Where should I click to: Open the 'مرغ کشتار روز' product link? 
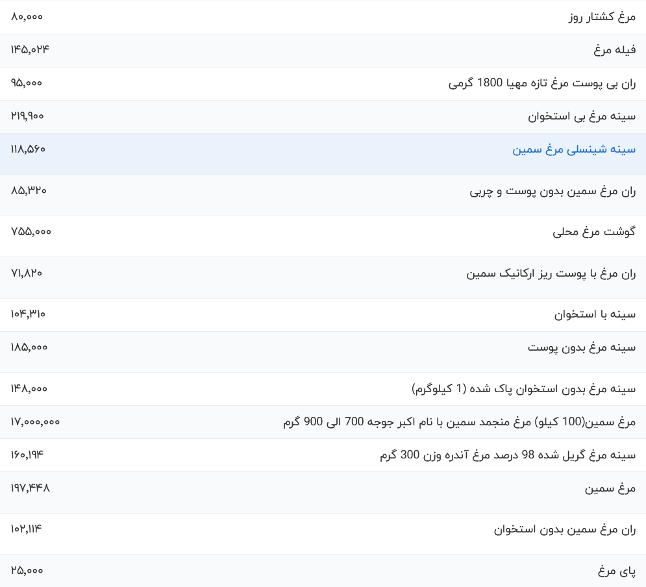(601, 18)
